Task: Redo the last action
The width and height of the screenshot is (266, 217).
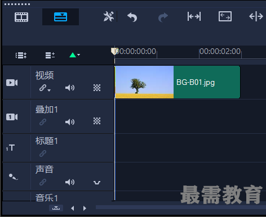Action: coord(163,17)
